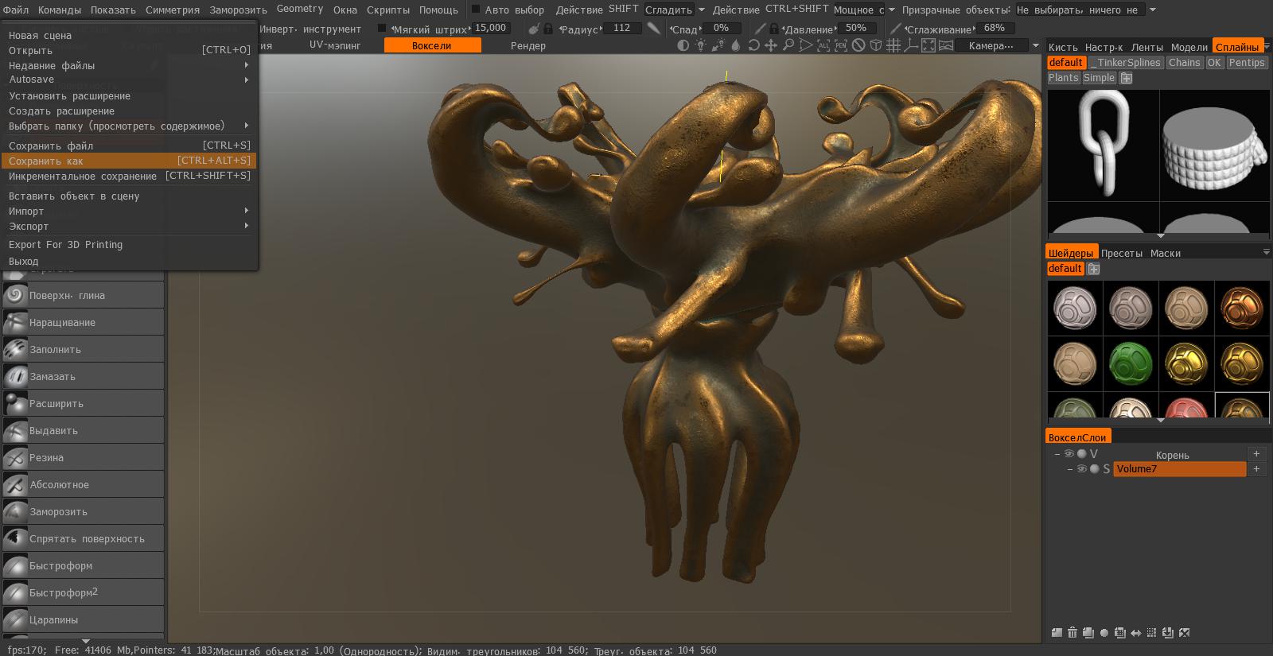Image resolution: width=1273 pixels, height=656 pixels.
Task: Select the green shader sphere swatch
Action: pyautogui.click(x=1131, y=363)
